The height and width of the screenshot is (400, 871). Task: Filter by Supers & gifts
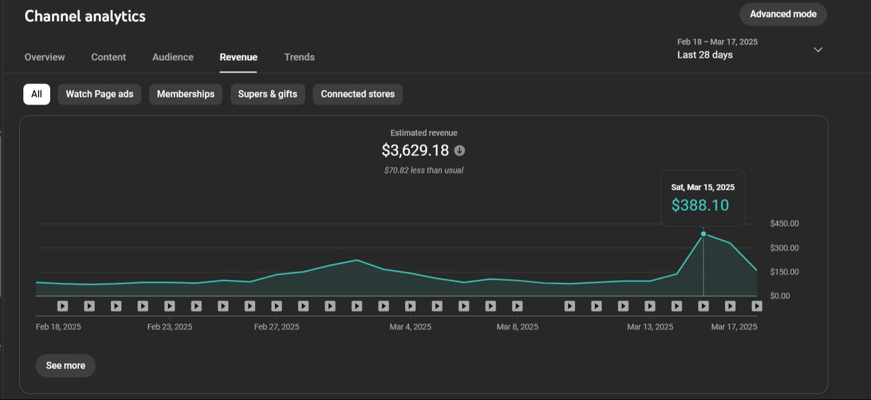(267, 94)
